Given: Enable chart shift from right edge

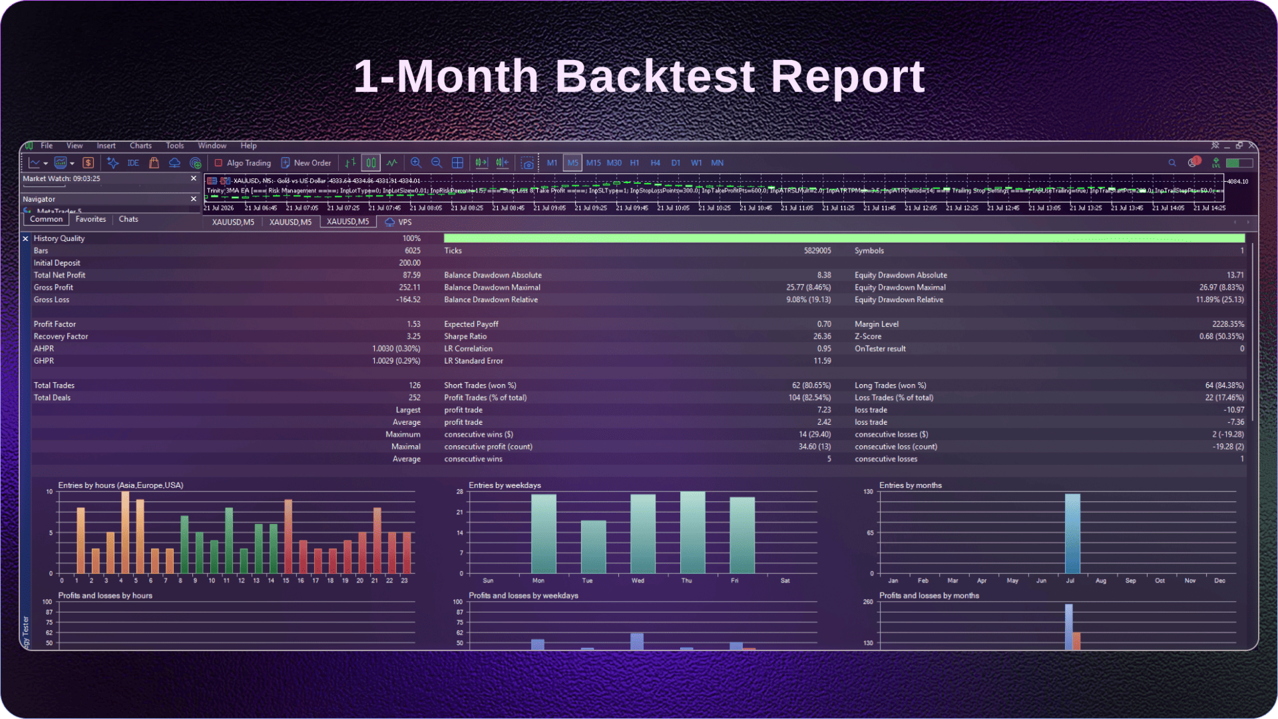Looking at the screenshot, I should pyautogui.click(x=503, y=162).
